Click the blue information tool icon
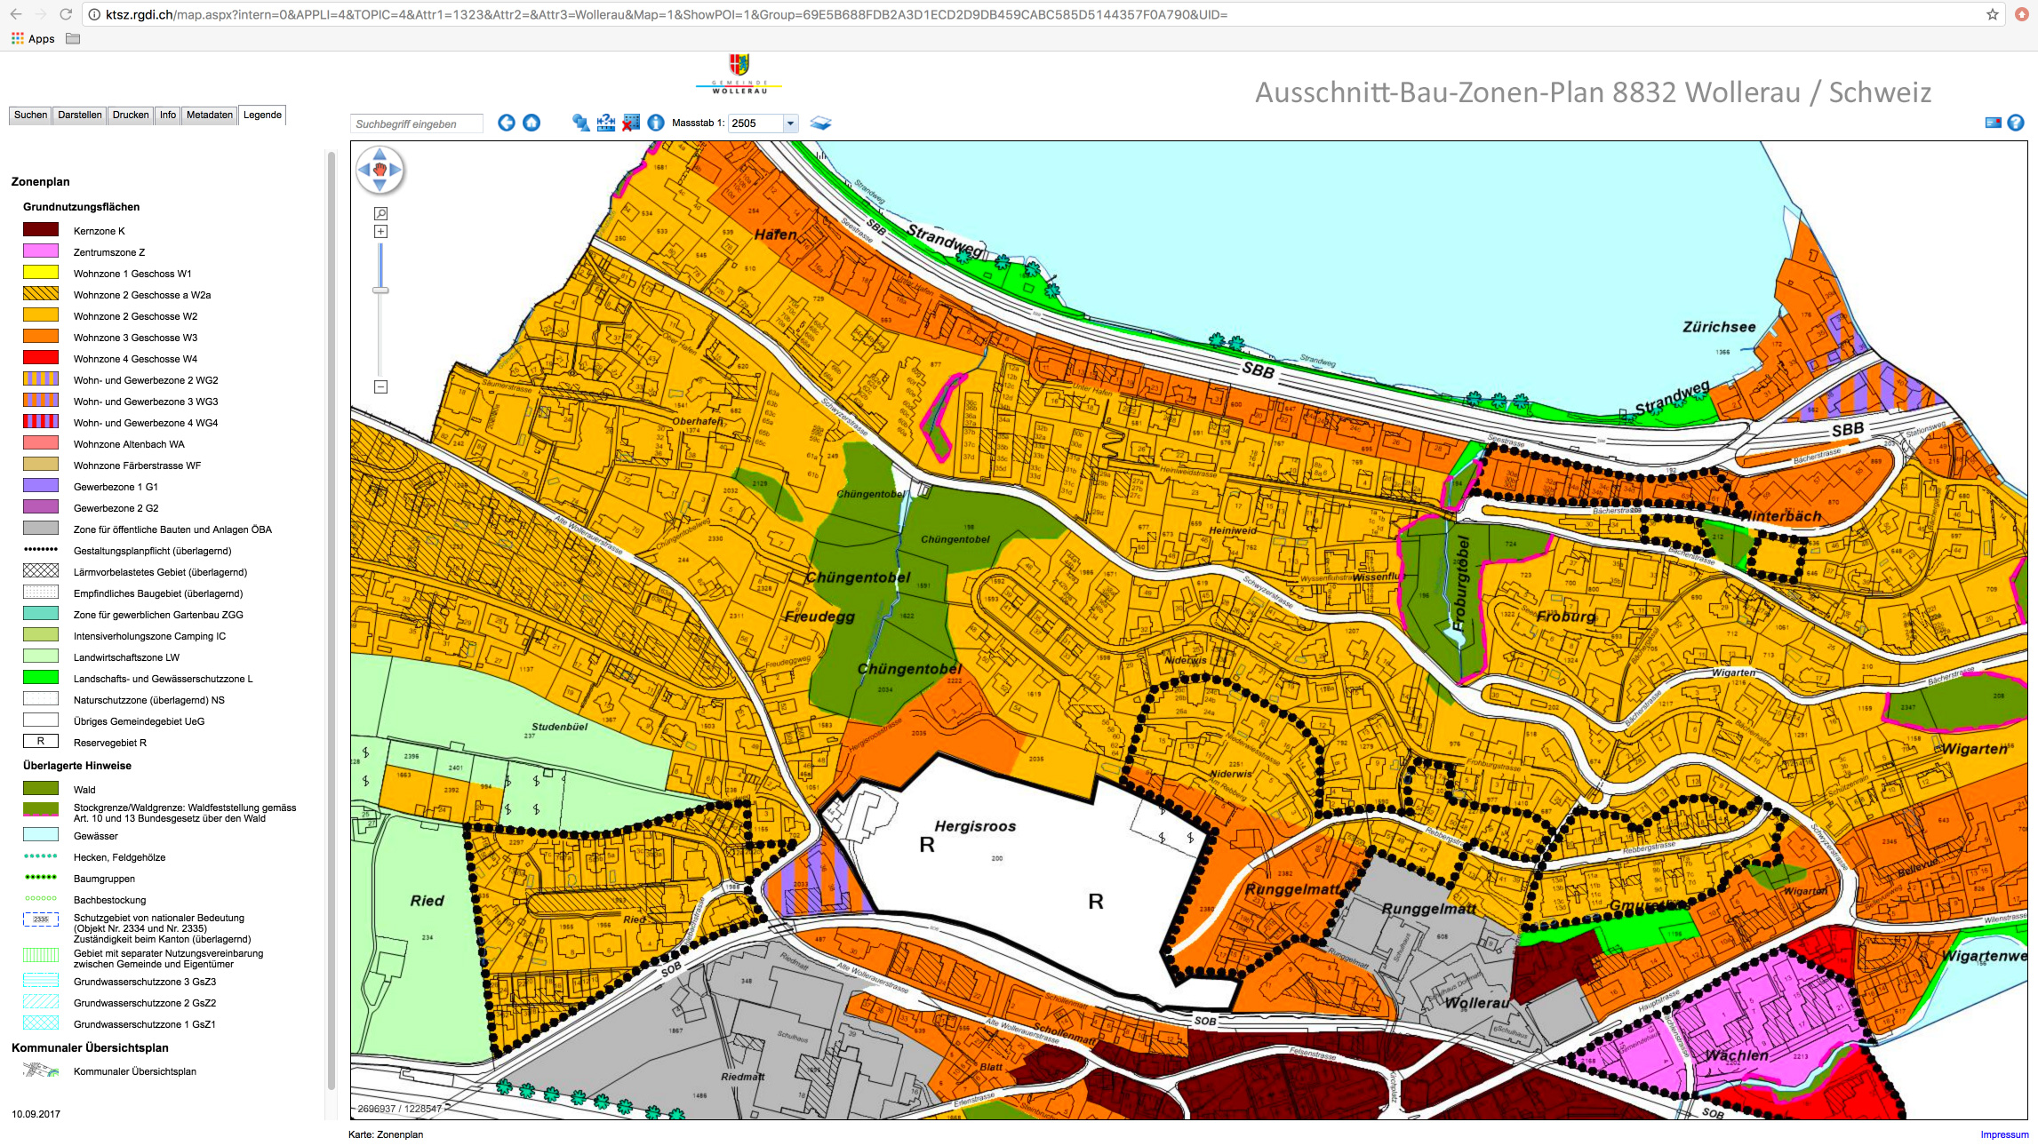 point(656,123)
